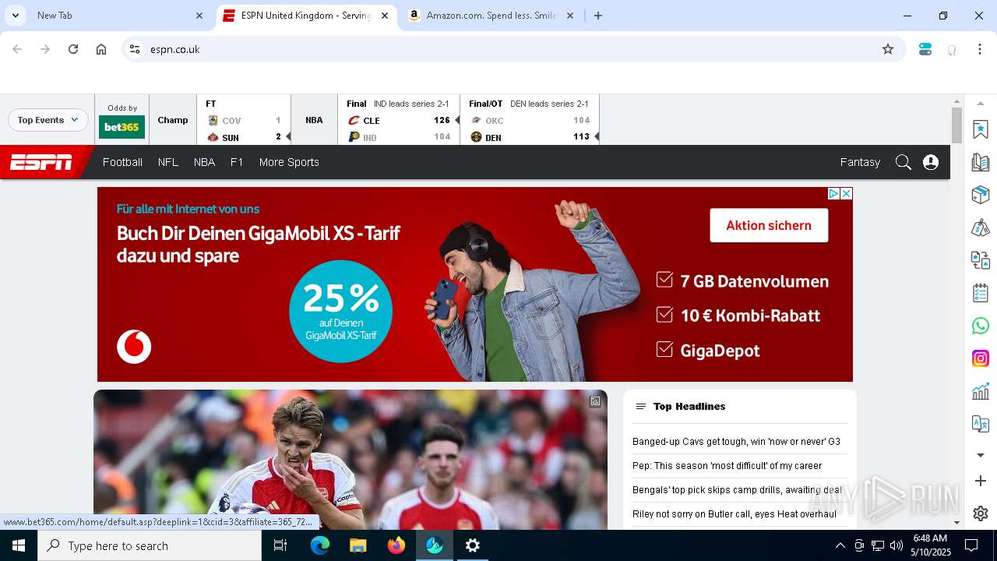Open sidebar settings gear
Screen dimensions: 997x561
pos(981,513)
